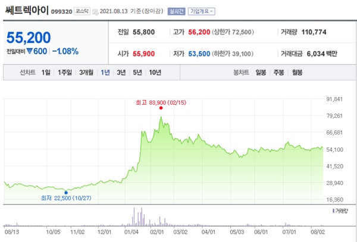Select the 3년 line chart tab

coord(121,73)
